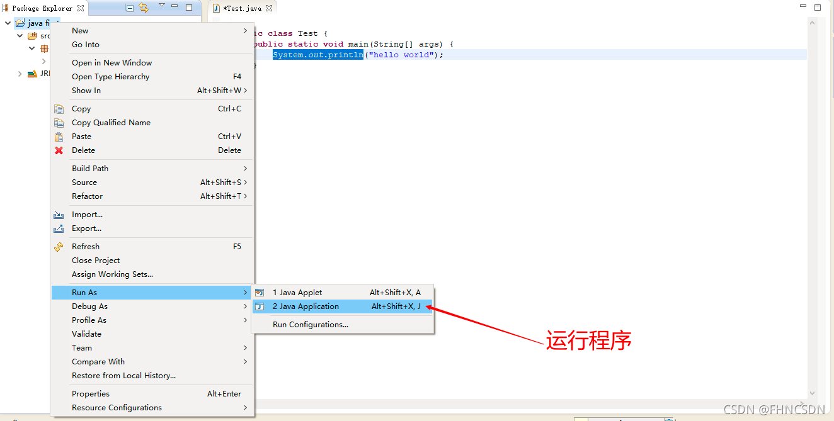Click the JRE System Library icon

coord(32,74)
